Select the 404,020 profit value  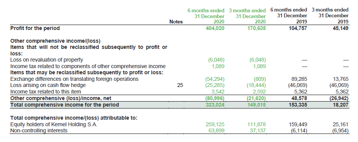click(215, 28)
